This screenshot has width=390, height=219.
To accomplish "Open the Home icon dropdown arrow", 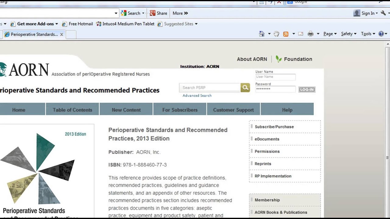I will (269, 34).
